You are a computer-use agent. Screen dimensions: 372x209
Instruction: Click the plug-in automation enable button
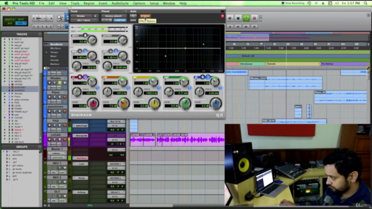[133, 16]
